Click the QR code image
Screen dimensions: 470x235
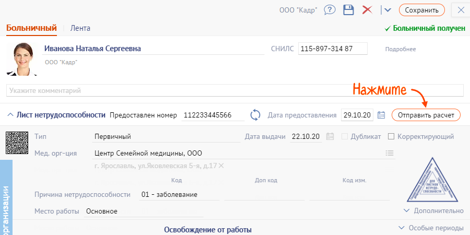pos(16,142)
